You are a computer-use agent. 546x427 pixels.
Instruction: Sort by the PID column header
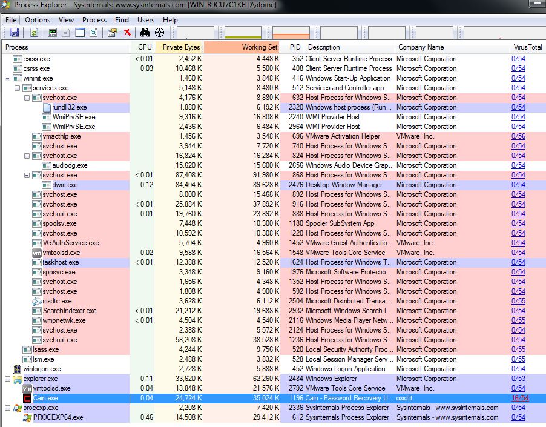tap(292, 47)
